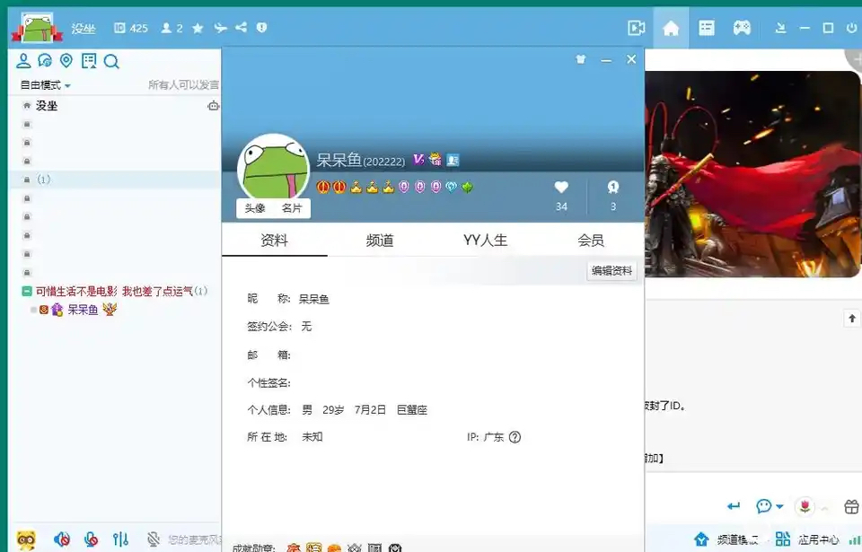
Task: Toggle the speaker mute button
Action: (x=62, y=539)
